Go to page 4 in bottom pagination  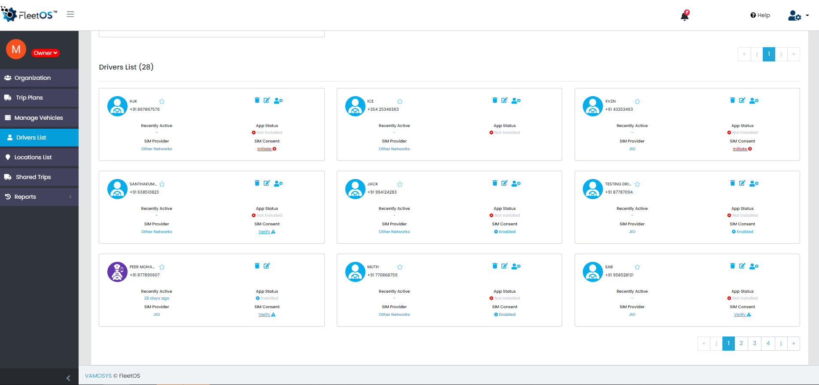pos(768,343)
